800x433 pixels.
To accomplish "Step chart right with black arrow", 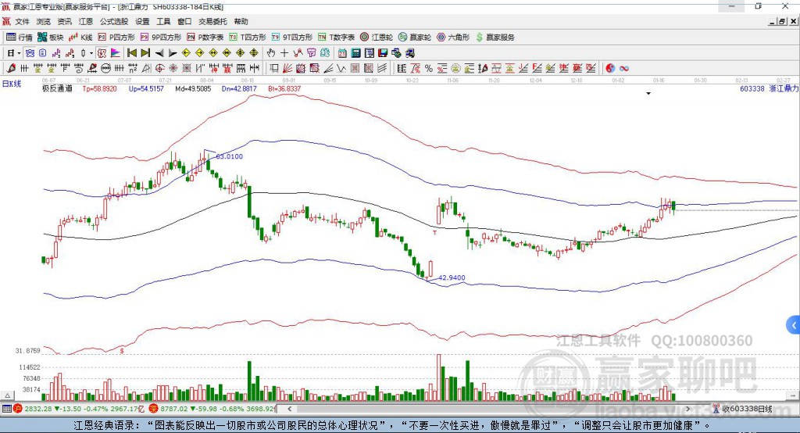I will click(x=173, y=53).
